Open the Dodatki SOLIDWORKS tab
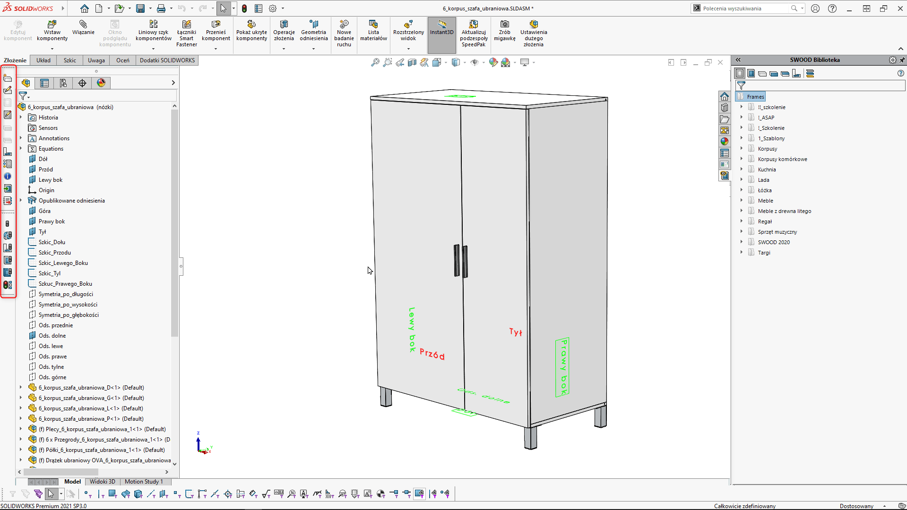 (x=167, y=60)
